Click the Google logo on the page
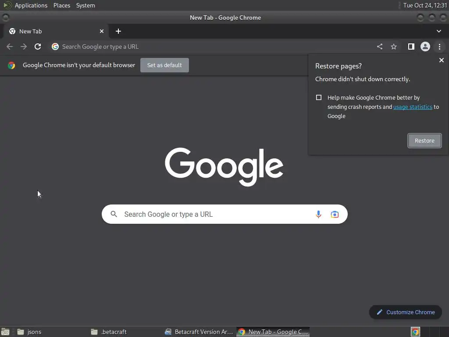The height and width of the screenshot is (337, 449). point(224,167)
